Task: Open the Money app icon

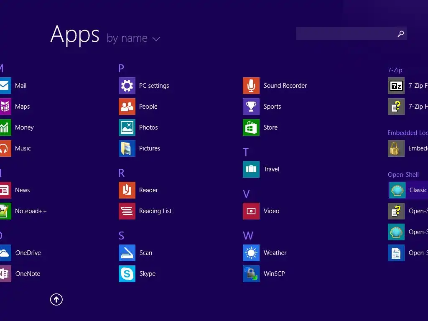Action: (5, 127)
